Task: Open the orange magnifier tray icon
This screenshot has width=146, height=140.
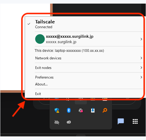Action: [x=105, y=110]
